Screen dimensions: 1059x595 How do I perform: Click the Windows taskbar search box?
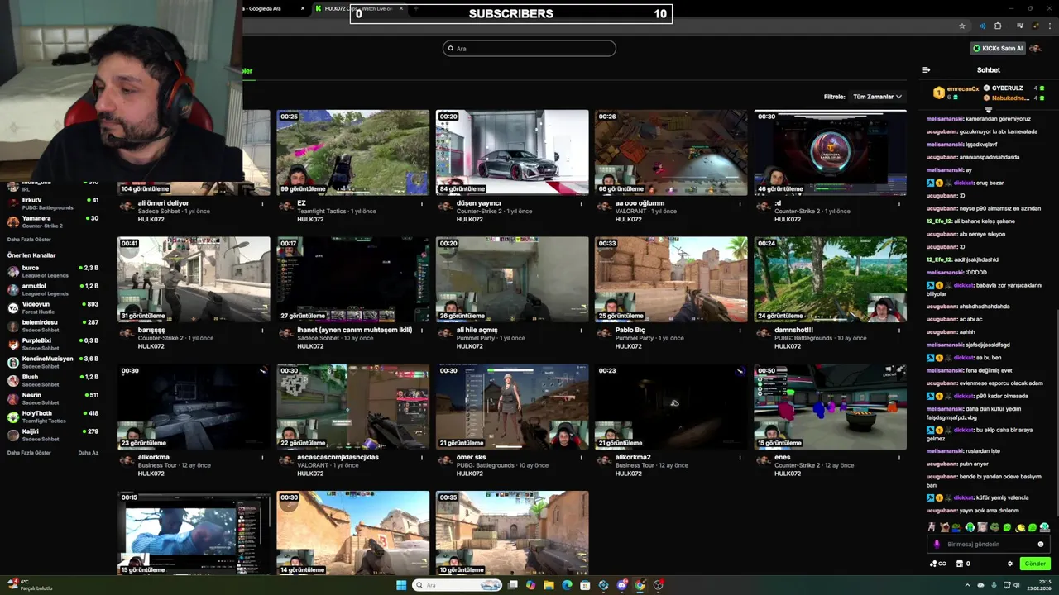click(x=458, y=585)
